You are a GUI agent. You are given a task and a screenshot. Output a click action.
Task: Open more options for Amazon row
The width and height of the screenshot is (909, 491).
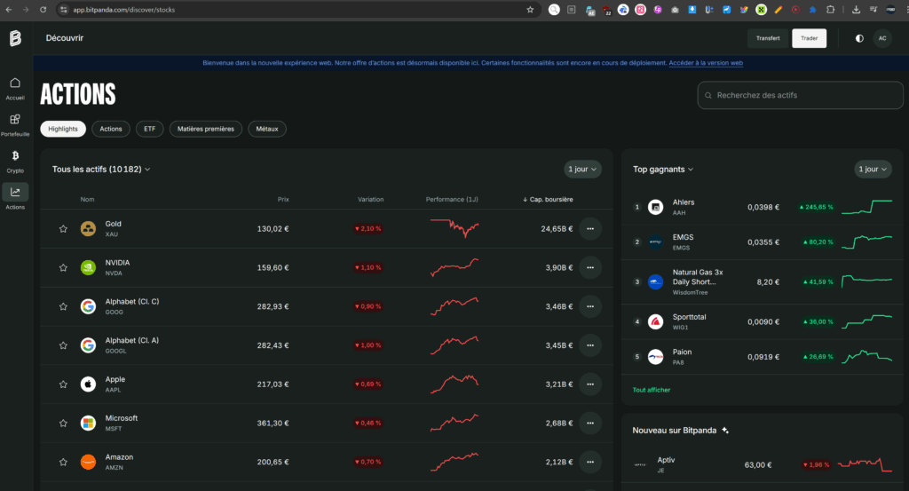pos(590,462)
